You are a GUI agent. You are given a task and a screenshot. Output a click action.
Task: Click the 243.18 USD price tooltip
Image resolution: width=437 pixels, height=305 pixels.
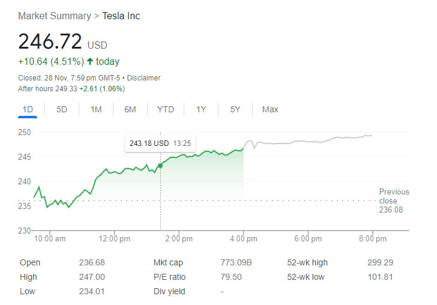160,143
